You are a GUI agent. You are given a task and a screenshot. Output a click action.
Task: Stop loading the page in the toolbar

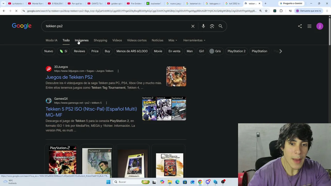tap(17, 11)
